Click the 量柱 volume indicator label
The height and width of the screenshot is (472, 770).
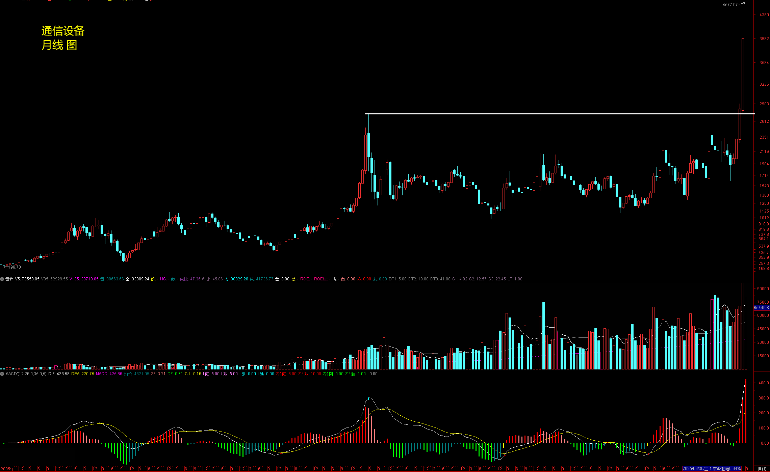pos(9,279)
